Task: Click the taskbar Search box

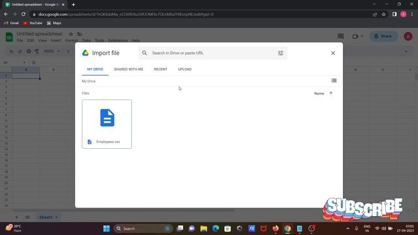Action: point(143,228)
